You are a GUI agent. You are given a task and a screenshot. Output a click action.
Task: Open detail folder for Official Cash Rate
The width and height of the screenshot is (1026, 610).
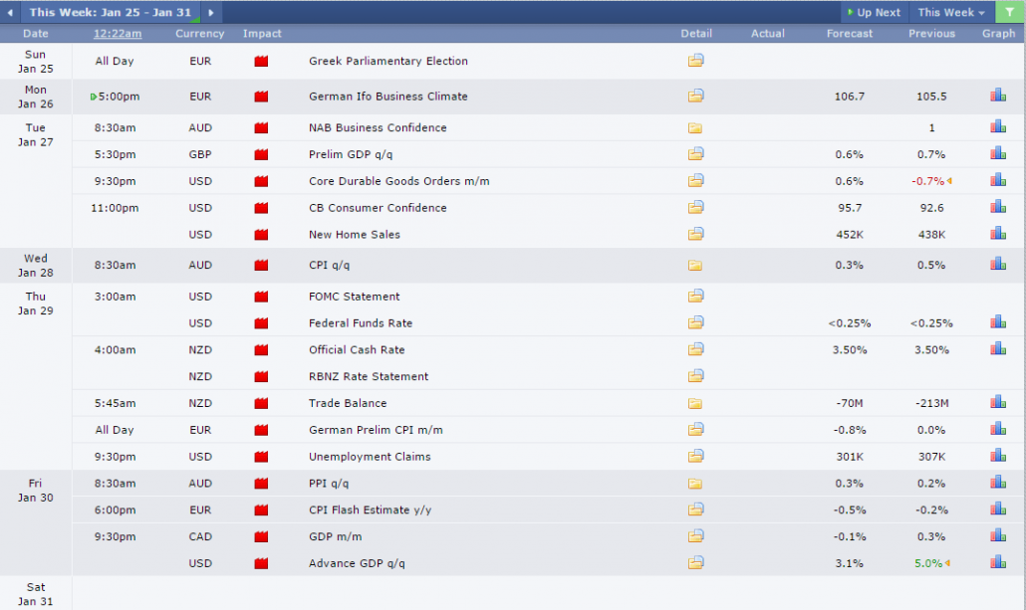point(695,349)
